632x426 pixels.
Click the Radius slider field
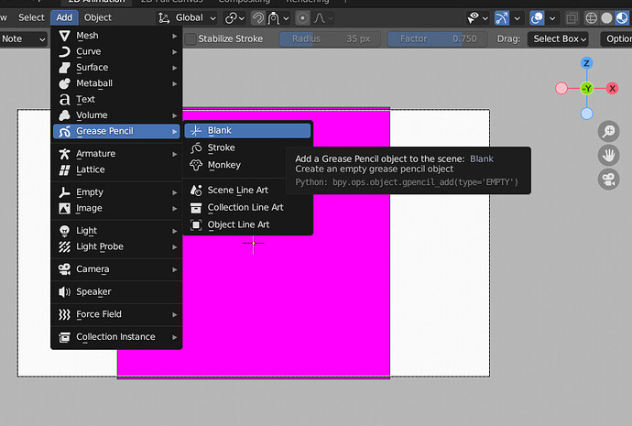point(330,39)
